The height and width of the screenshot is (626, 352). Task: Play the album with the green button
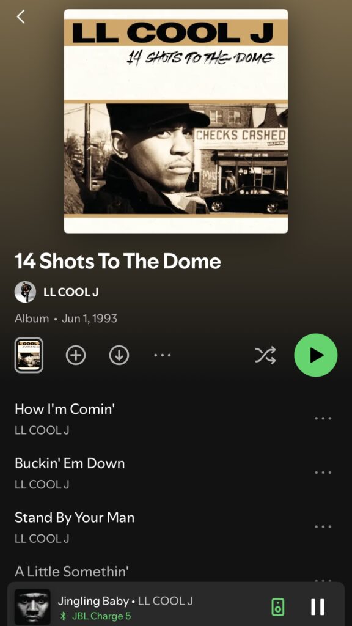coord(316,355)
